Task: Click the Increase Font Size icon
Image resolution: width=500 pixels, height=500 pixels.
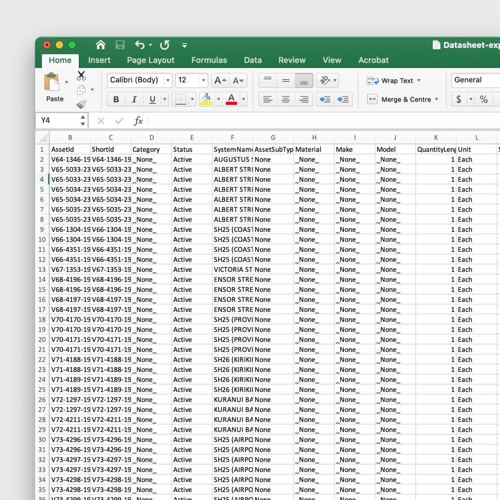Action: tap(219, 80)
